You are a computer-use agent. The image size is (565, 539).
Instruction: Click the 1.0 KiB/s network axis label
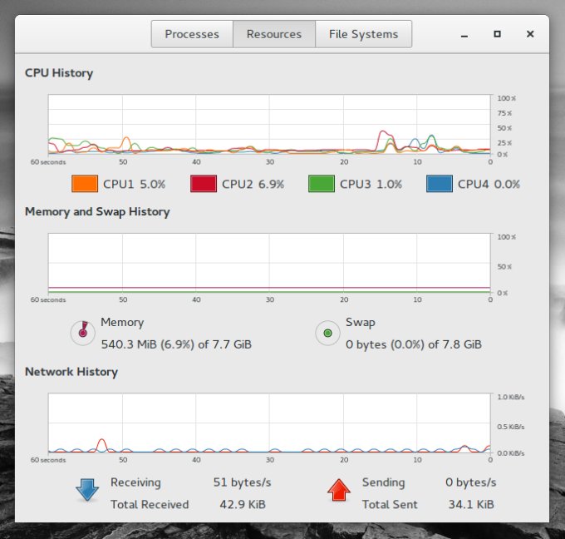(511, 397)
